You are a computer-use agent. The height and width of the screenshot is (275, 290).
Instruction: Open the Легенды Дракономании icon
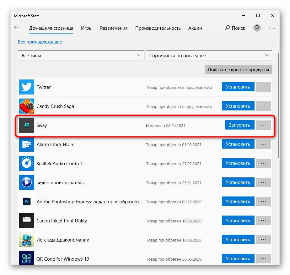coord(27,240)
